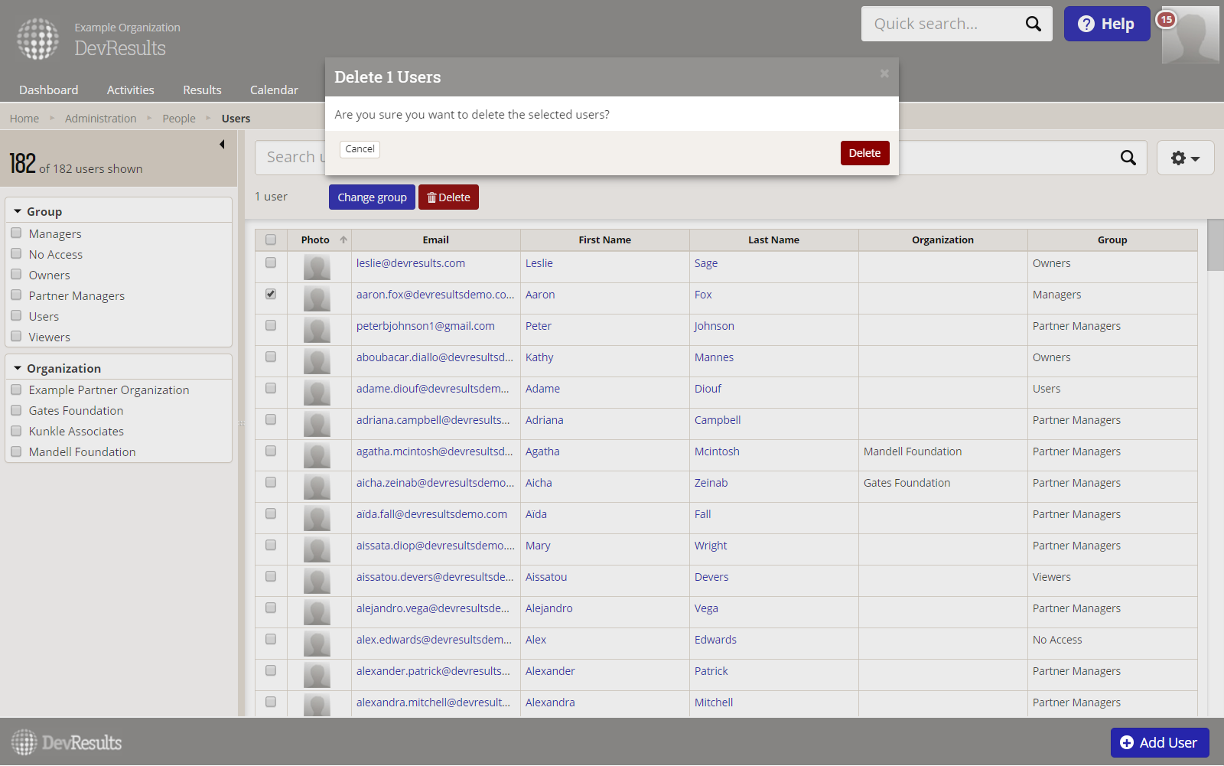Filter by Managers group checkbox

click(x=16, y=233)
